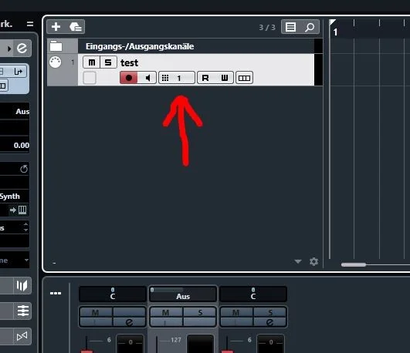Enable Write automation W on test track
This screenshot has width=410, height=353.
pyautogui.click(x=225, y=78)
